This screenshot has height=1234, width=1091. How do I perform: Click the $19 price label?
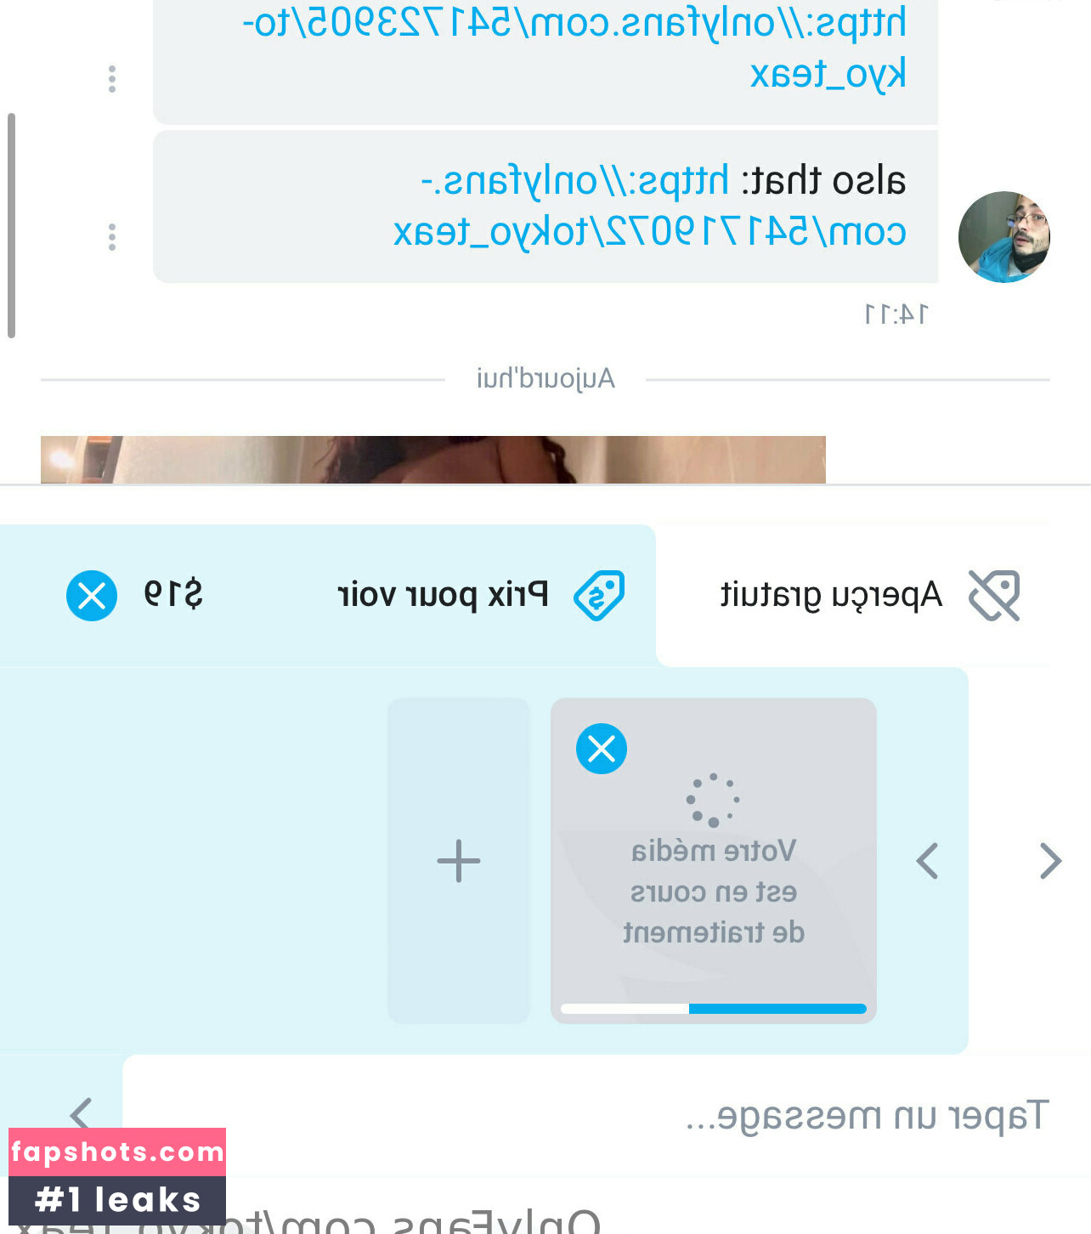173,594
